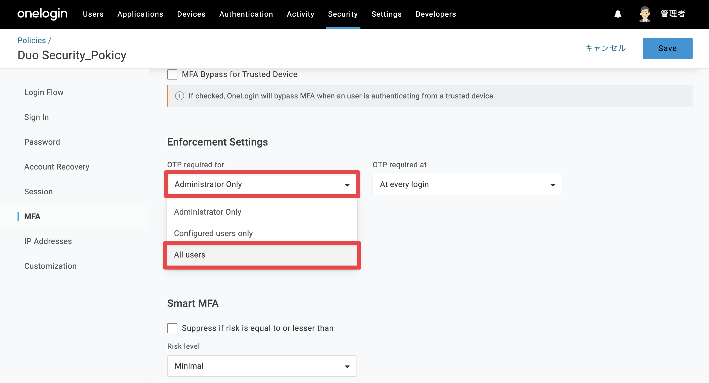The width and height of the screenshot is (709, 383).
Task: Open the Users menu
Action: (93, 14)
